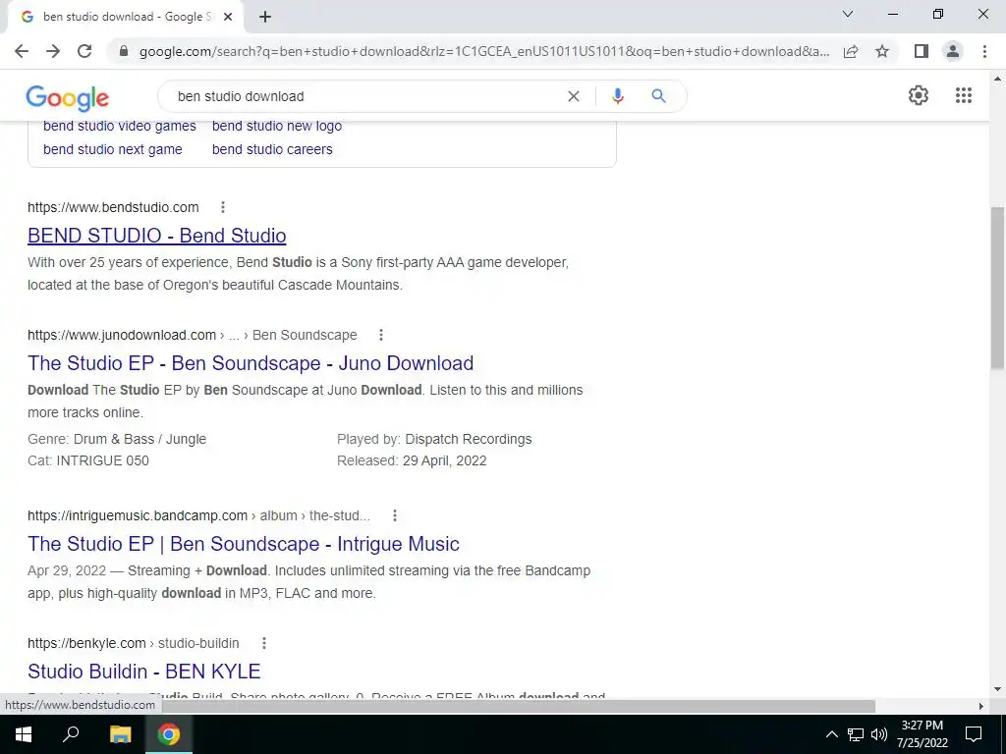This screenshot has height=754, width=1006.
Task: Click the Chrome taskbar icon
Action: point(169,734)
